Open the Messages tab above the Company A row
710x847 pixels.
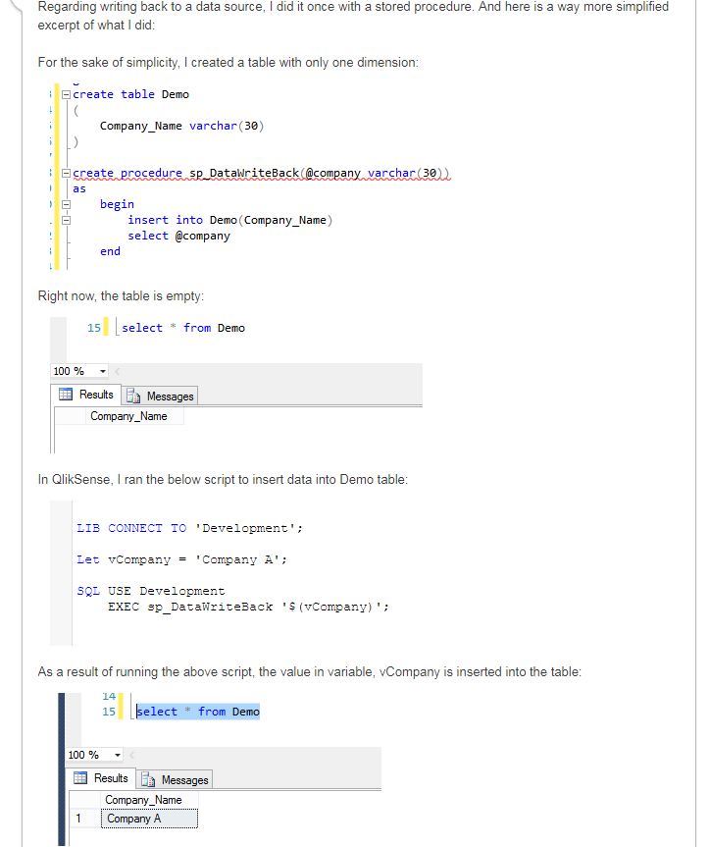click(x=175, y=780)
